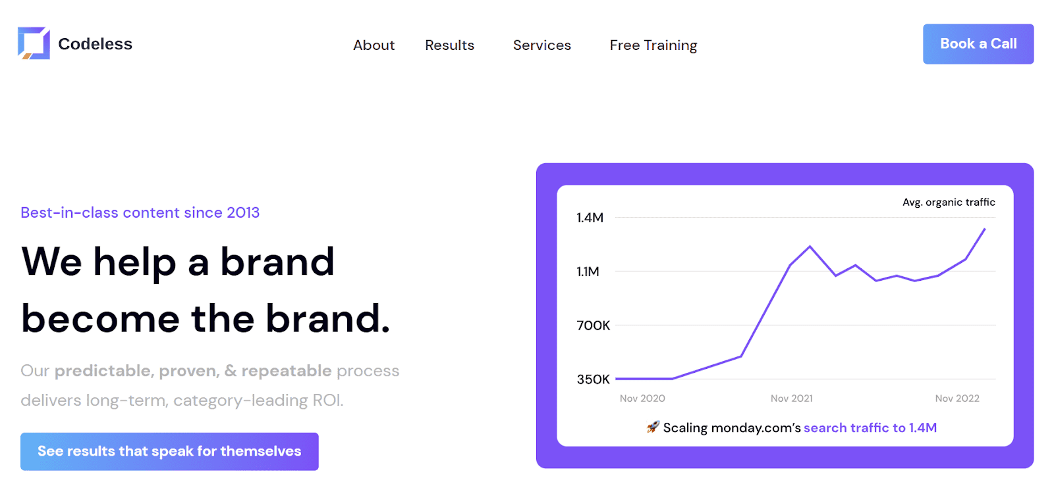The height and width of the screenshot is (482, 1054).
Task: Follow the search traffic to 1.4M link
Action: 870,427
